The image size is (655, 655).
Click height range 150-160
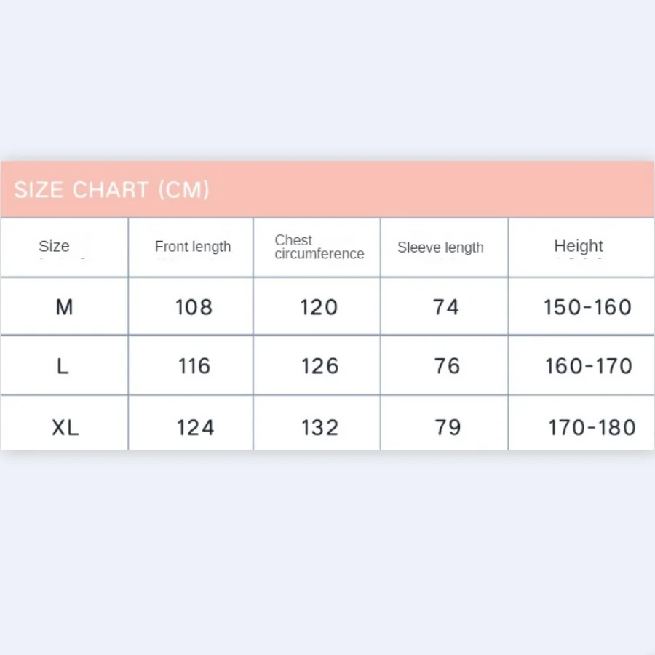587,307
